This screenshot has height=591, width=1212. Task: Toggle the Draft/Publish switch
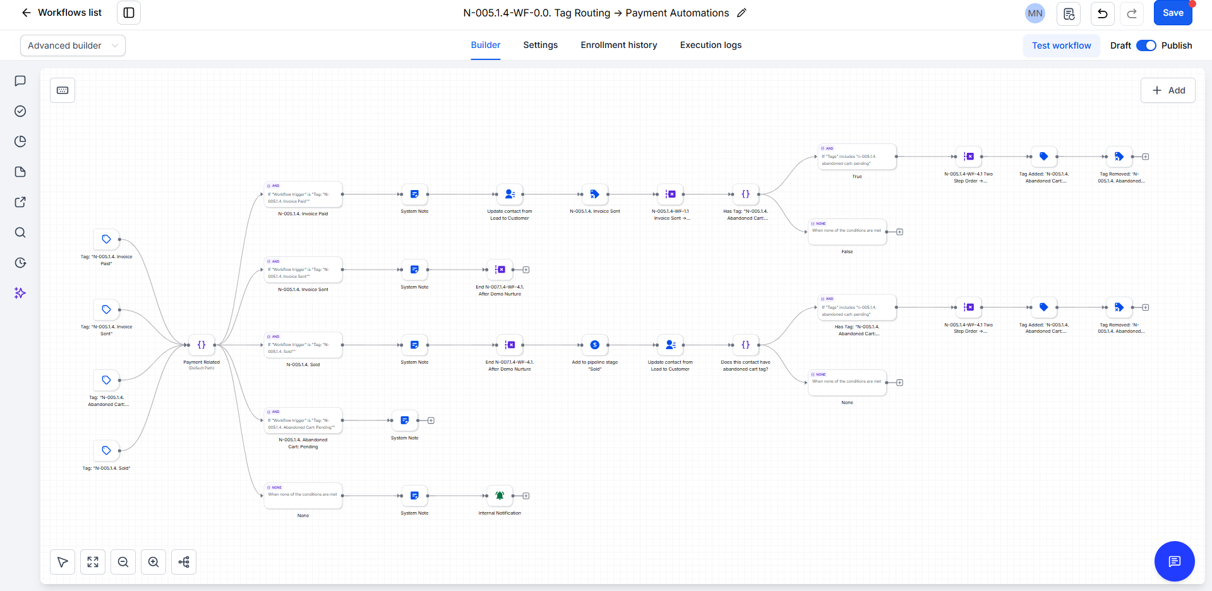[x=1146, y=45]
